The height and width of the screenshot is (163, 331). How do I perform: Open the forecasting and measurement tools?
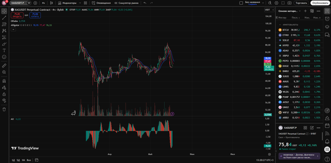coord(4,37)
